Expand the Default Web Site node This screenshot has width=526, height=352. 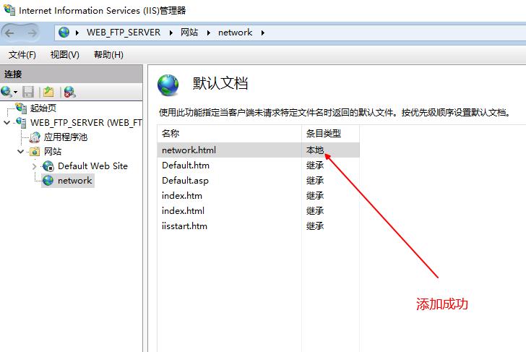coord(34,166)
